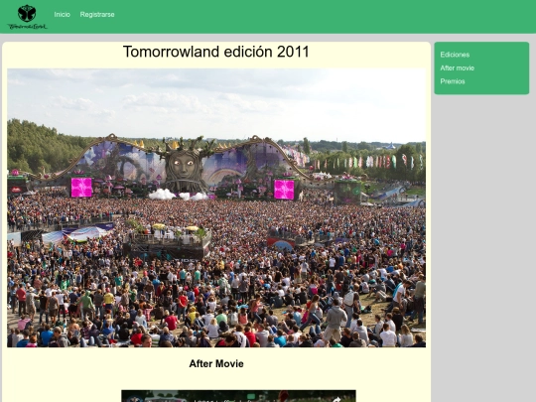536x402 pixels.
Task: Go to the Registrarse page
Action: tap(97, 14)
